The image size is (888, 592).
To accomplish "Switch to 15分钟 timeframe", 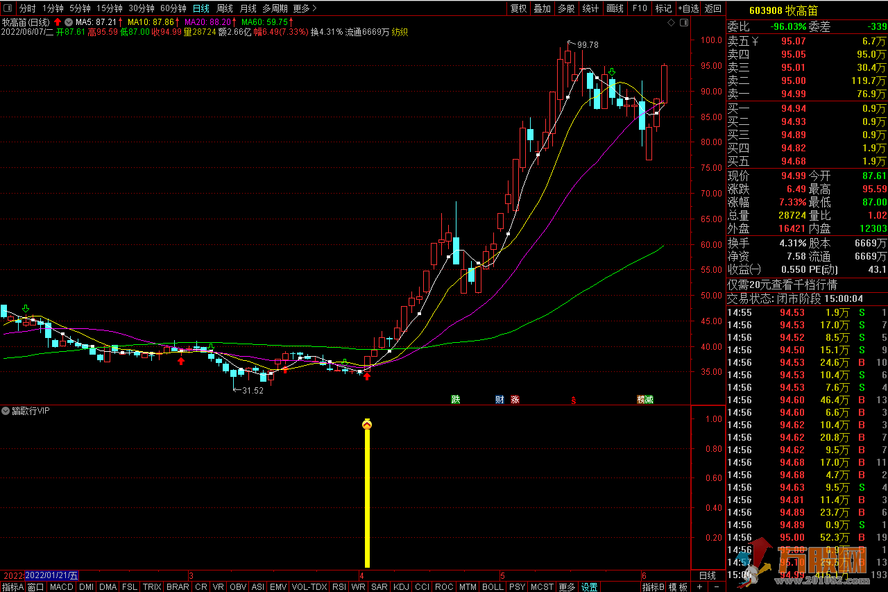I will 109,8.
